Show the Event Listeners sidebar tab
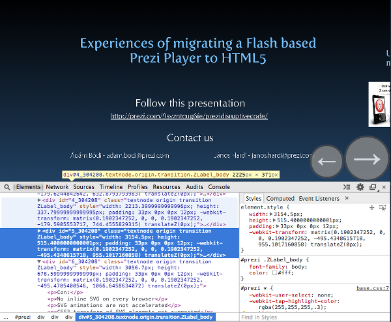Viewport: 391px width, 322px height. pos(319,199)
